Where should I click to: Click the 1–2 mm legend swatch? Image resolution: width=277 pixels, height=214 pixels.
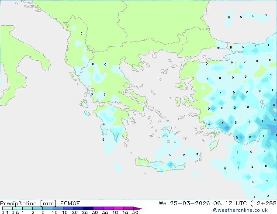pos(28,208)
